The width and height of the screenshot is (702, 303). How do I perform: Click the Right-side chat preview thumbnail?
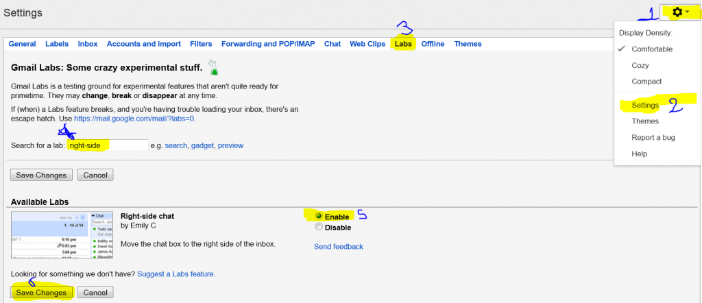point(62,235)
